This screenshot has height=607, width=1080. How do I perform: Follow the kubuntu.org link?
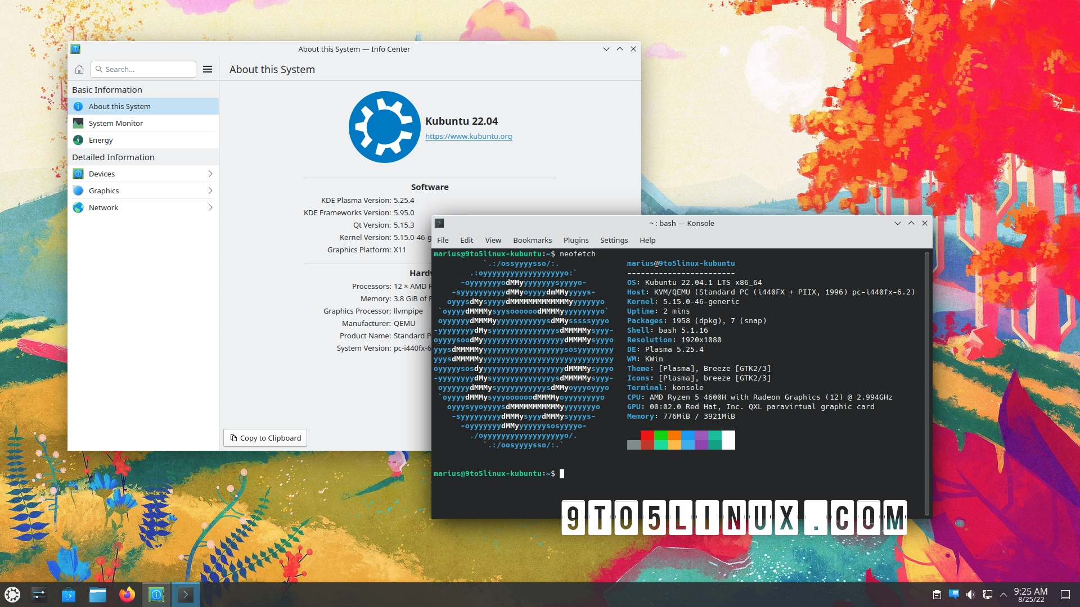[469, 136]
